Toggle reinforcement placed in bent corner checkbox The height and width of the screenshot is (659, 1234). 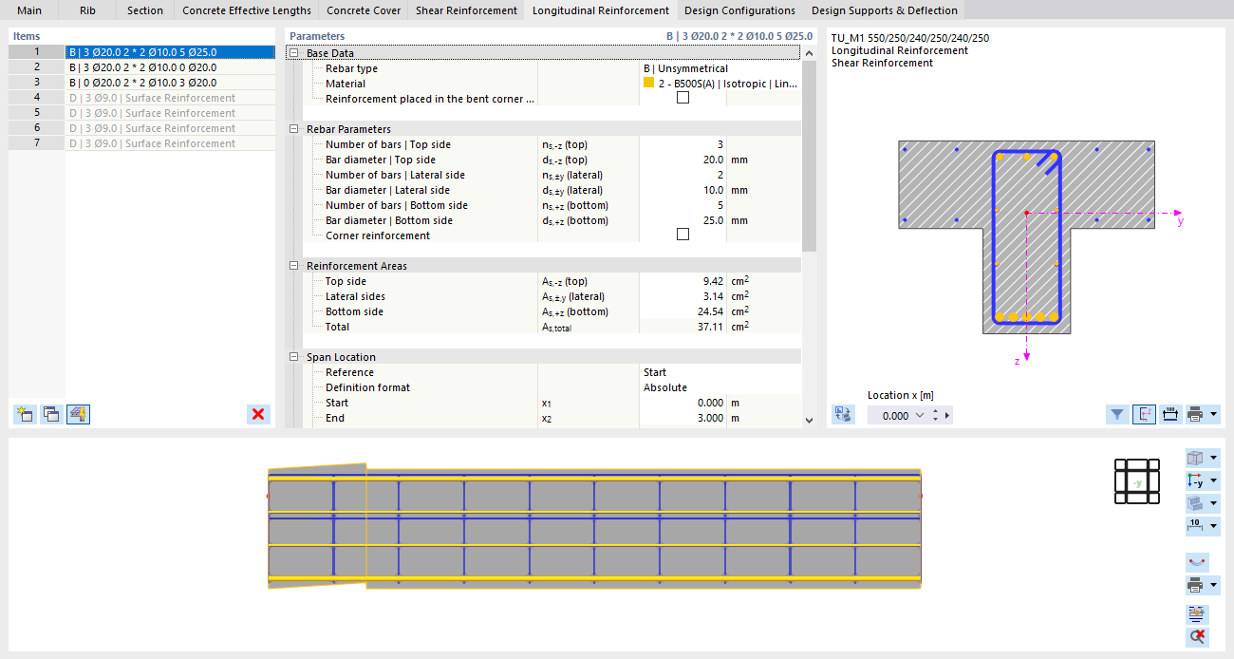point(682,99)
